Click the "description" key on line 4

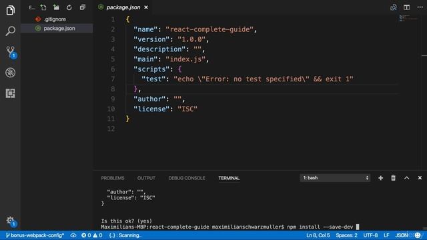(159, 49)
